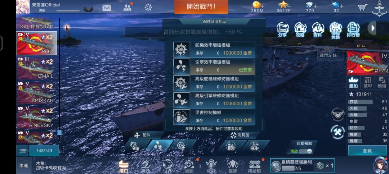Screen dimensions: 389x174
Task: Toggle the 自動補給 auto-supply switch
Action: pyautogui.click(x=305, y=151)
